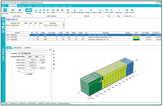
Task: Click the yellow-green swatch for 512111005
Action: (x=136, y=37)
